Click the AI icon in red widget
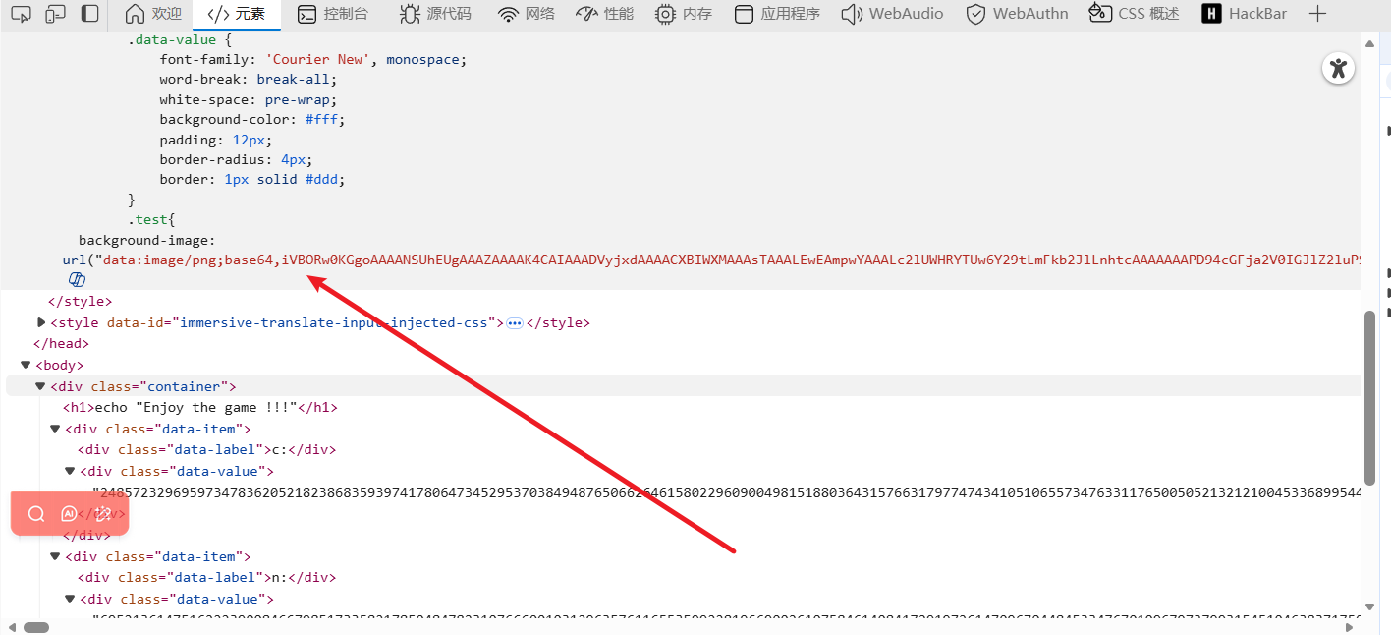The height and width of the screenshot is (635, 1391). point(69,514)
